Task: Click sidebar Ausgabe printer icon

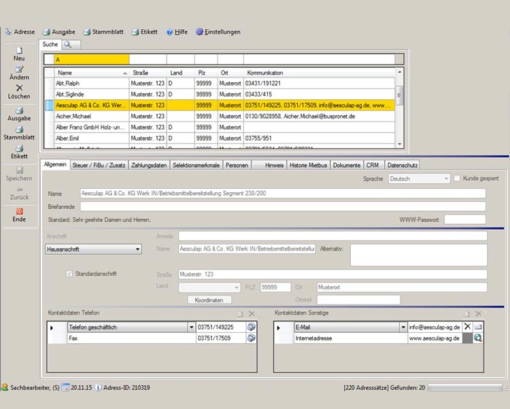Action: click(x=19, y=111)
